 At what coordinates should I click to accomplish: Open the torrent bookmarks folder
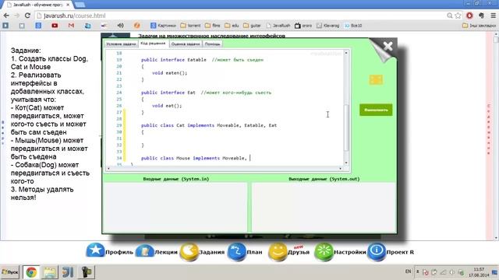click(190, 26)
